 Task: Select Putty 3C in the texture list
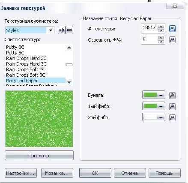coord(36,47)
